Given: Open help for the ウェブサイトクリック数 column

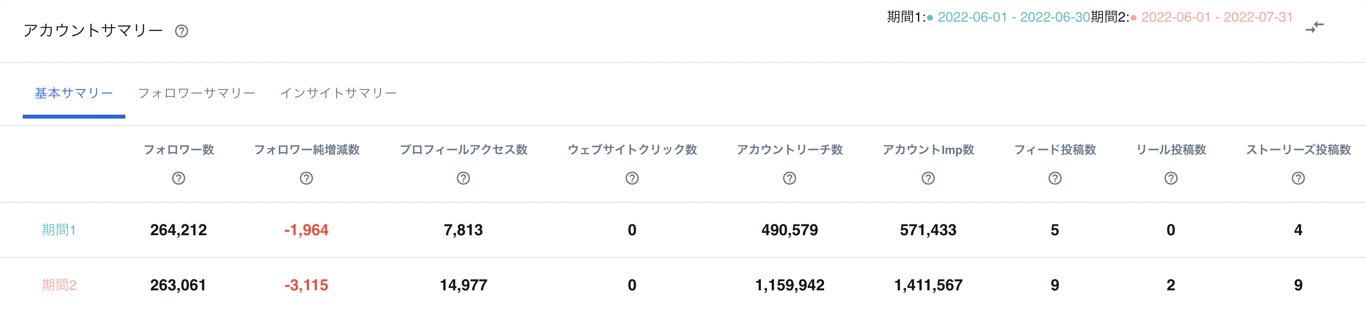Looking at the screenshot, I should (x=631, y=178).
